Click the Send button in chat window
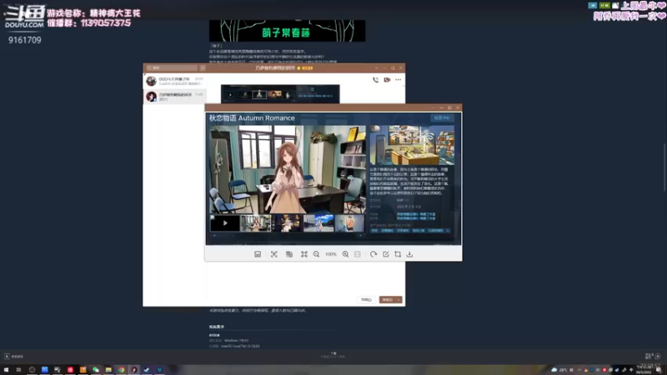This screenshot has width=667, height=375. click(x=388, y=300)
